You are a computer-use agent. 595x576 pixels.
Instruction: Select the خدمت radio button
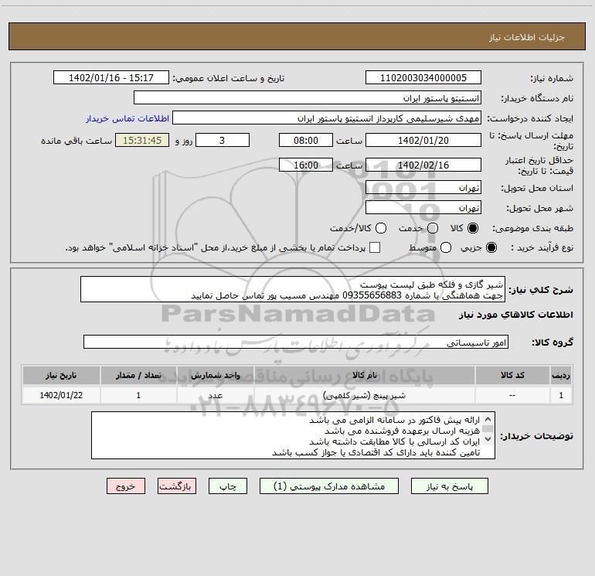tap(433, 228)
